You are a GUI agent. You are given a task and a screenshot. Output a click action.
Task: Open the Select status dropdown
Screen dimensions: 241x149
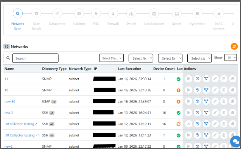tap(199, 58)
